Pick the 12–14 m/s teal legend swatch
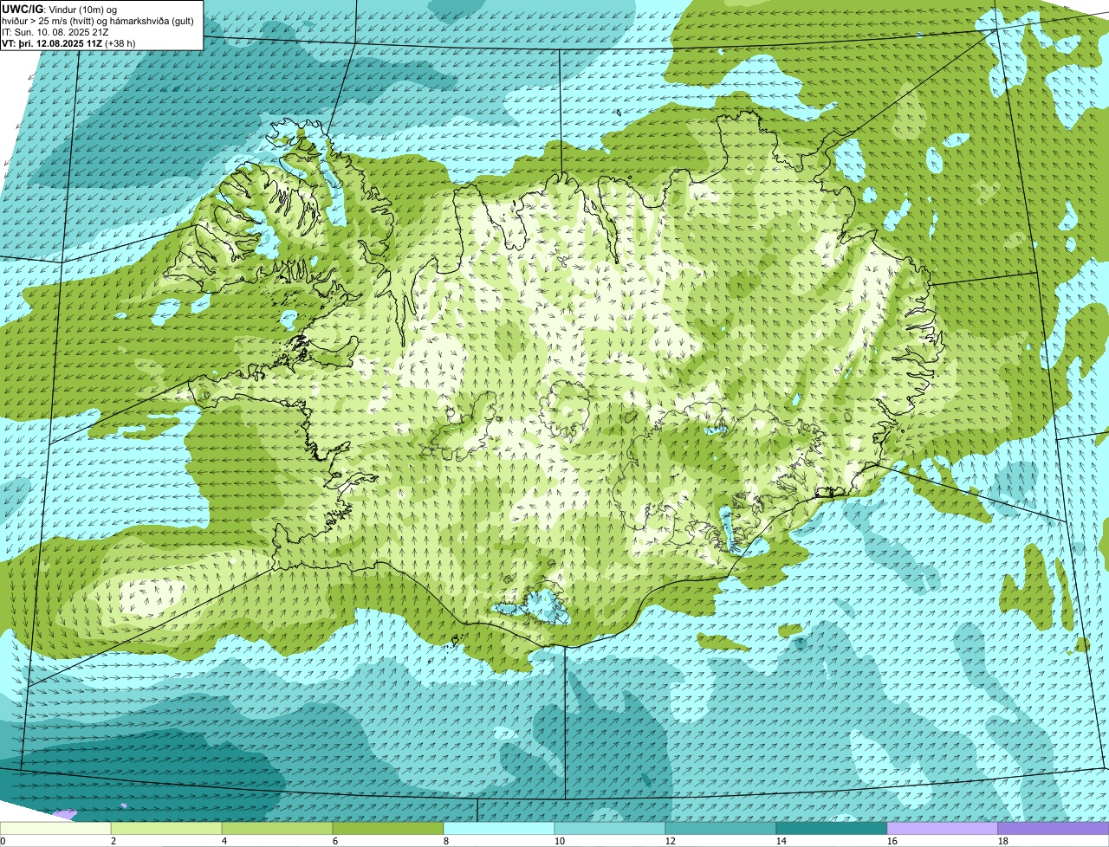This screenshot has height=847, width=1109. click(721, 829)
